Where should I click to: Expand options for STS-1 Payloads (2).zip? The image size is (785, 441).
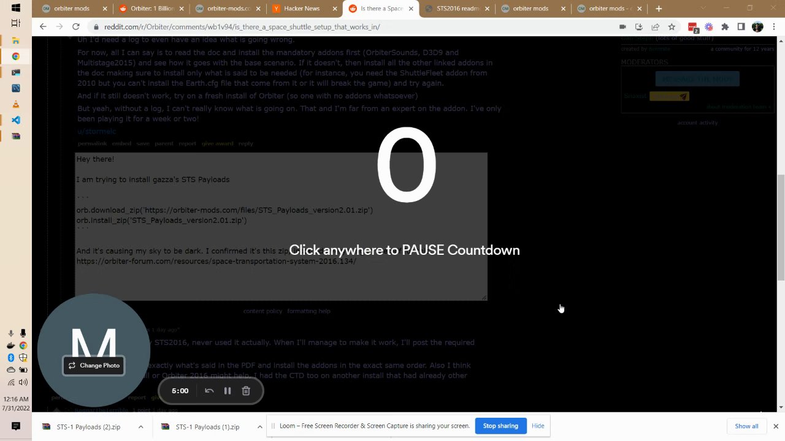pos(140,427)
